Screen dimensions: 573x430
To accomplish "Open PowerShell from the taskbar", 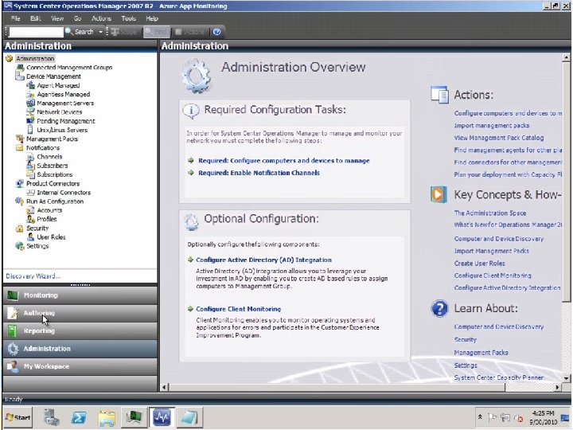I will pyautogui.click(x=79, y=417).
